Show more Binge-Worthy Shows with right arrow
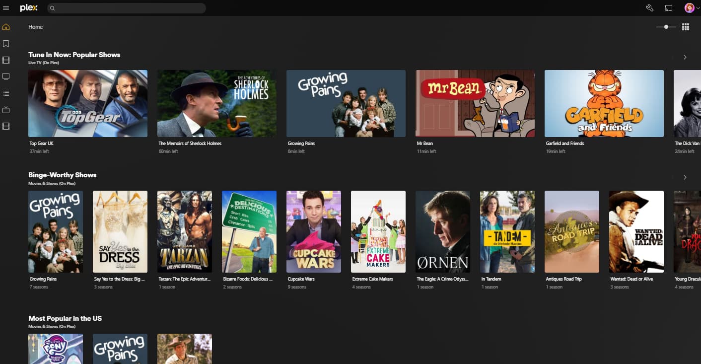701x364 pixels. [685, 177]
